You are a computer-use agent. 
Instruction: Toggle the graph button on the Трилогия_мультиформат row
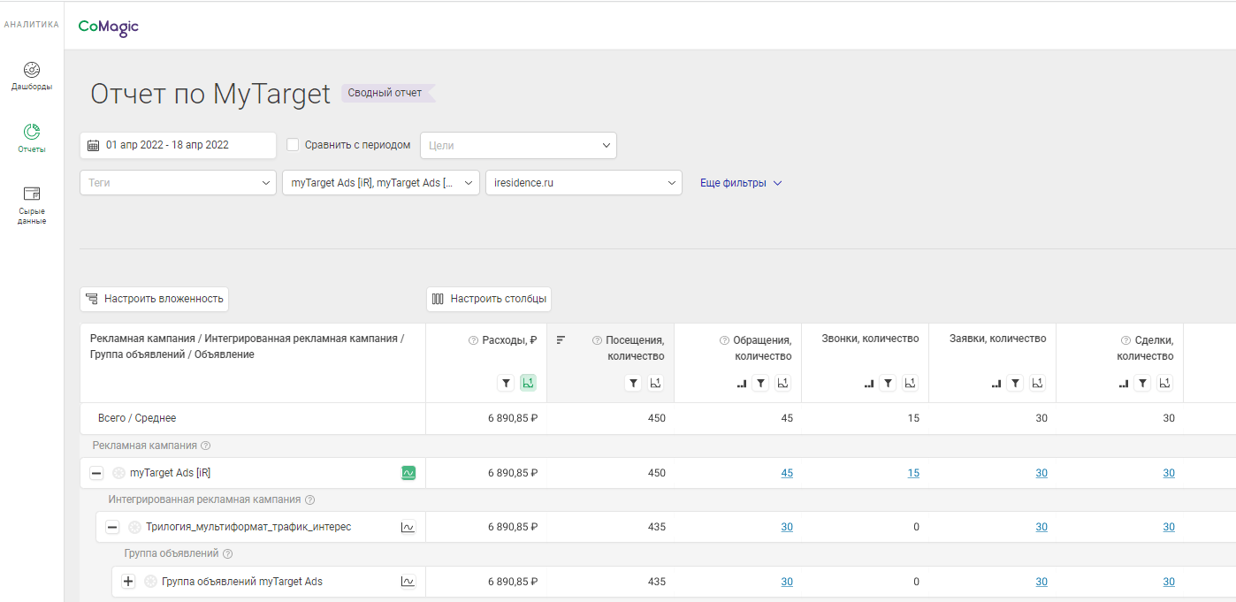tap(408, 527)
